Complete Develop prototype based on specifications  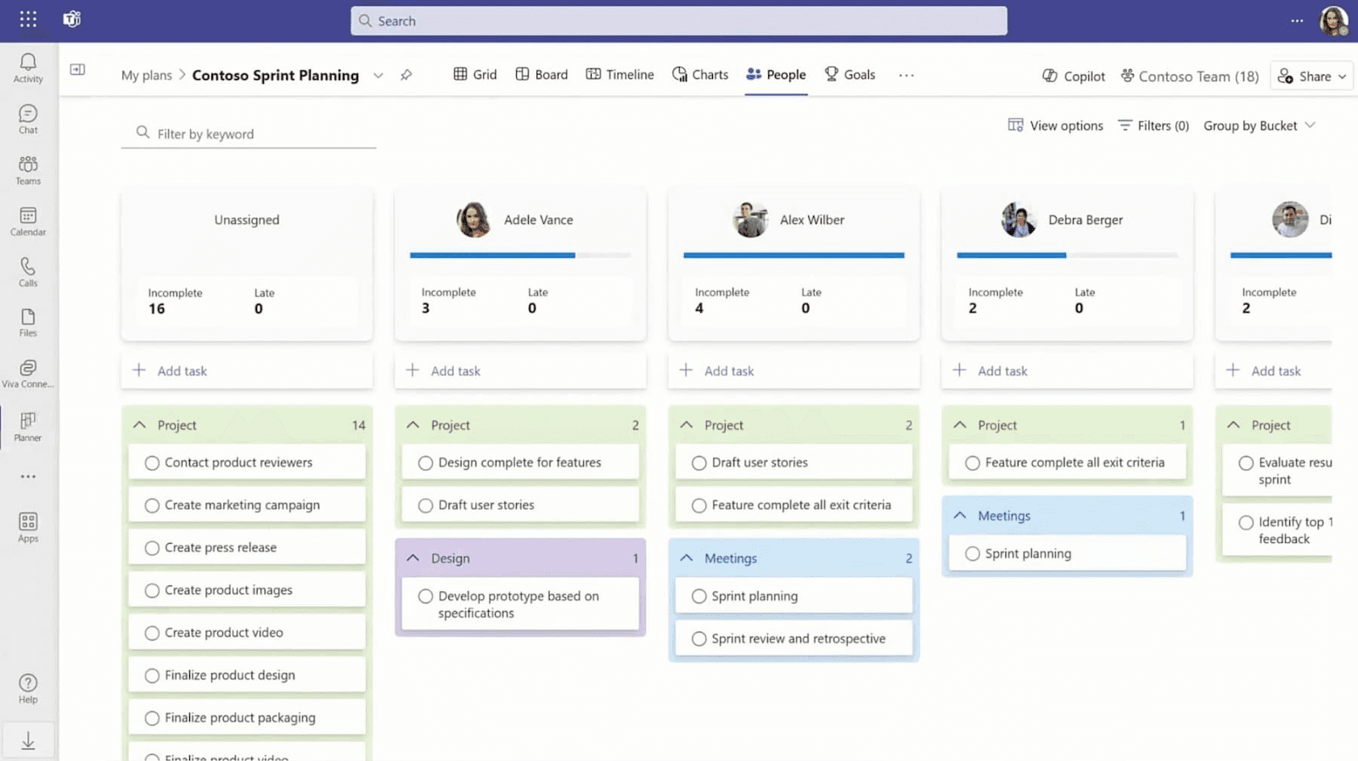[425, 596]
